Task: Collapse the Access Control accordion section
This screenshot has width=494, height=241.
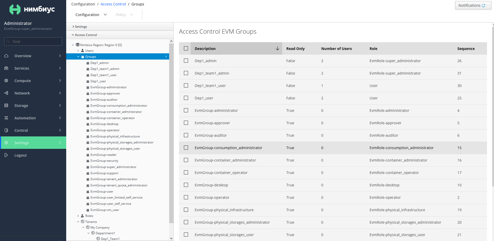Action: 120,35
